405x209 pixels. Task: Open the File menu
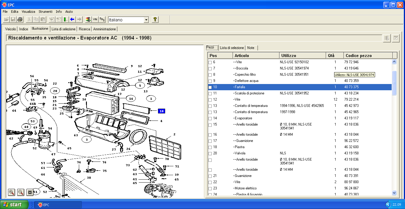click(5, 12)
